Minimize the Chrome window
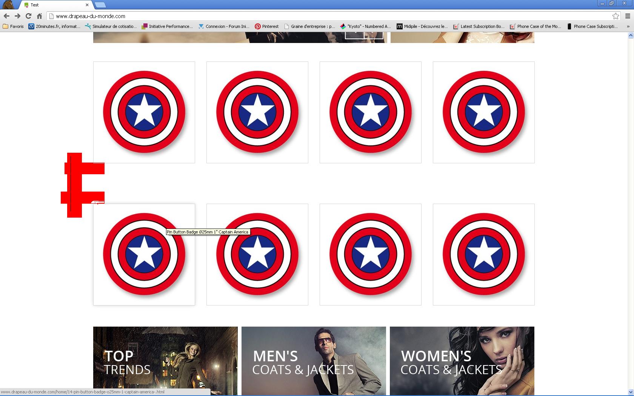The height and width of the screenshot is (396, 634). [602, 3]
